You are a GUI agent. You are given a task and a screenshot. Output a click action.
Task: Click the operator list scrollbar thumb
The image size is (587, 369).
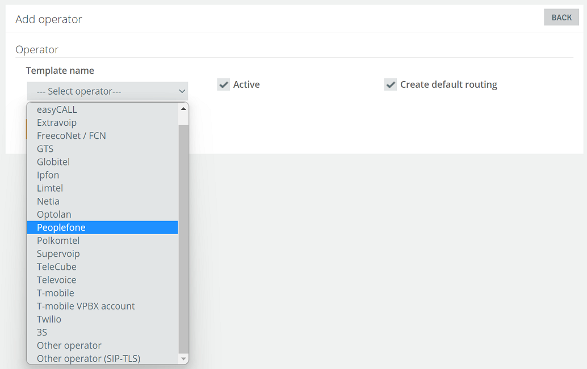[183, 239]
